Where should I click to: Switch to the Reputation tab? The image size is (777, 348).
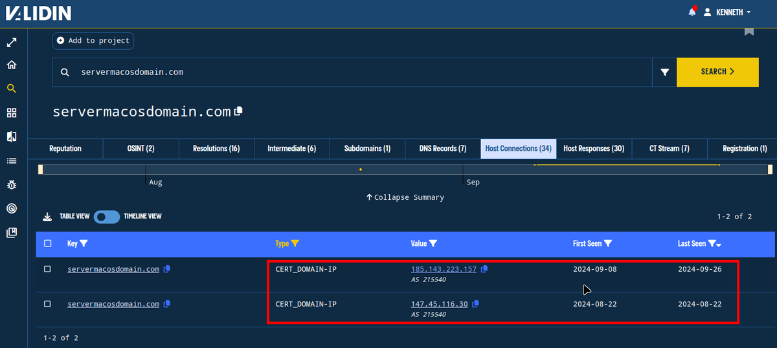tap(65, 148)
